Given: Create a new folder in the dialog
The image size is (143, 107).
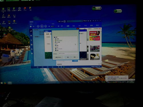Looking at the screenshot, I should coord(58,57).
